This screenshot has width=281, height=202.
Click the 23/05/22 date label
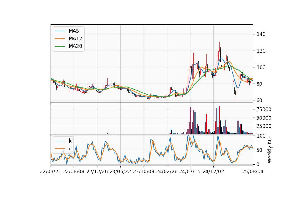120,172
